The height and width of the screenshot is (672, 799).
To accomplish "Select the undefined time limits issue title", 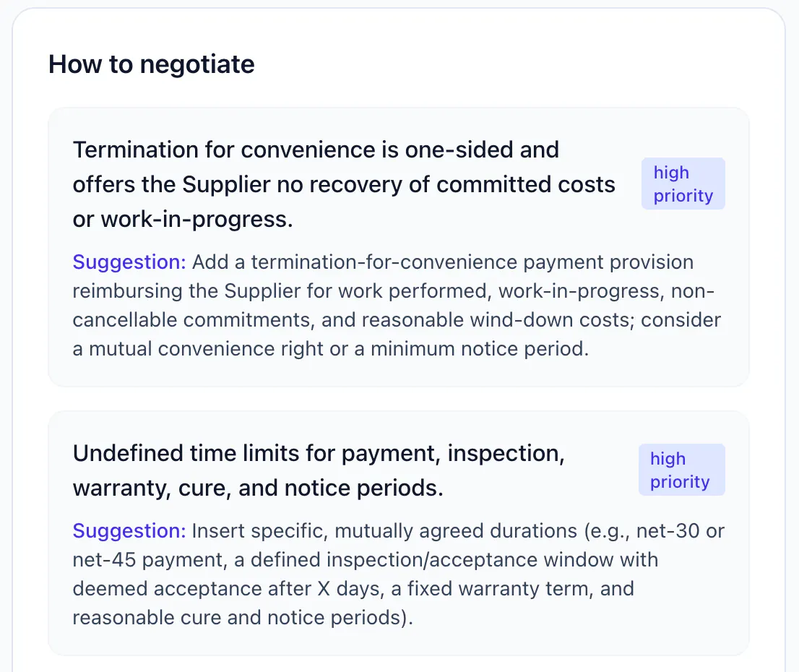I will [x=319, y=470].
